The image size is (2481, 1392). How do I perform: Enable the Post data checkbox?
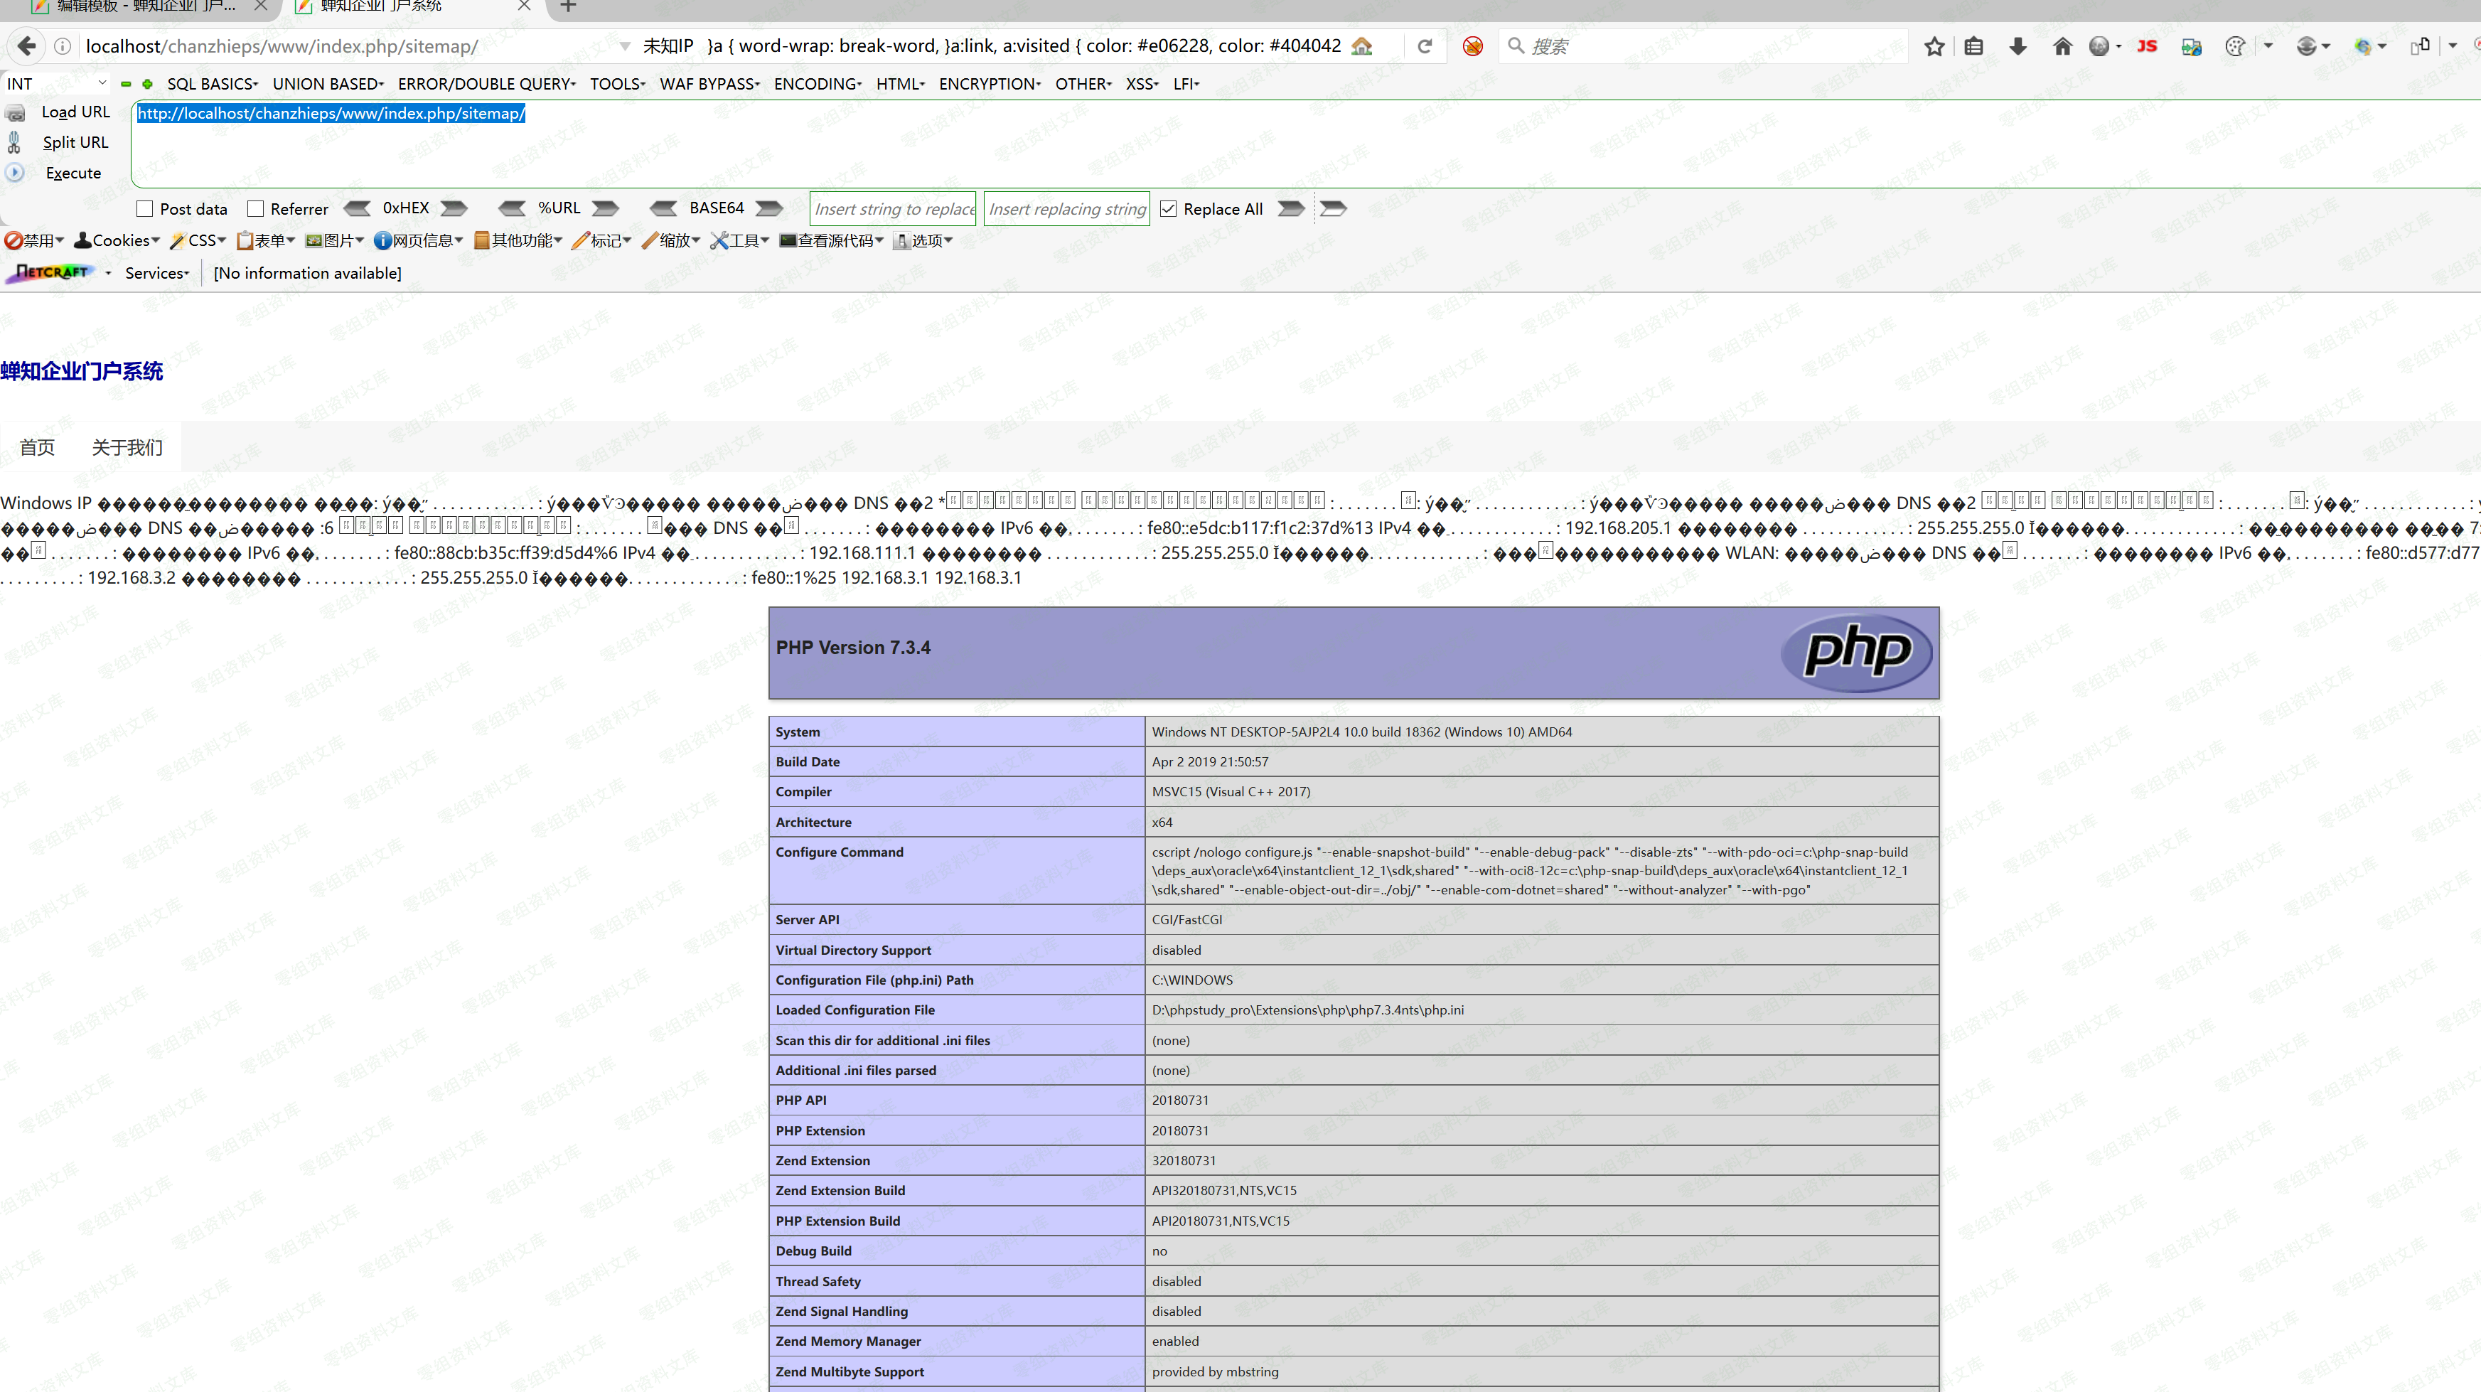[146, 209]
